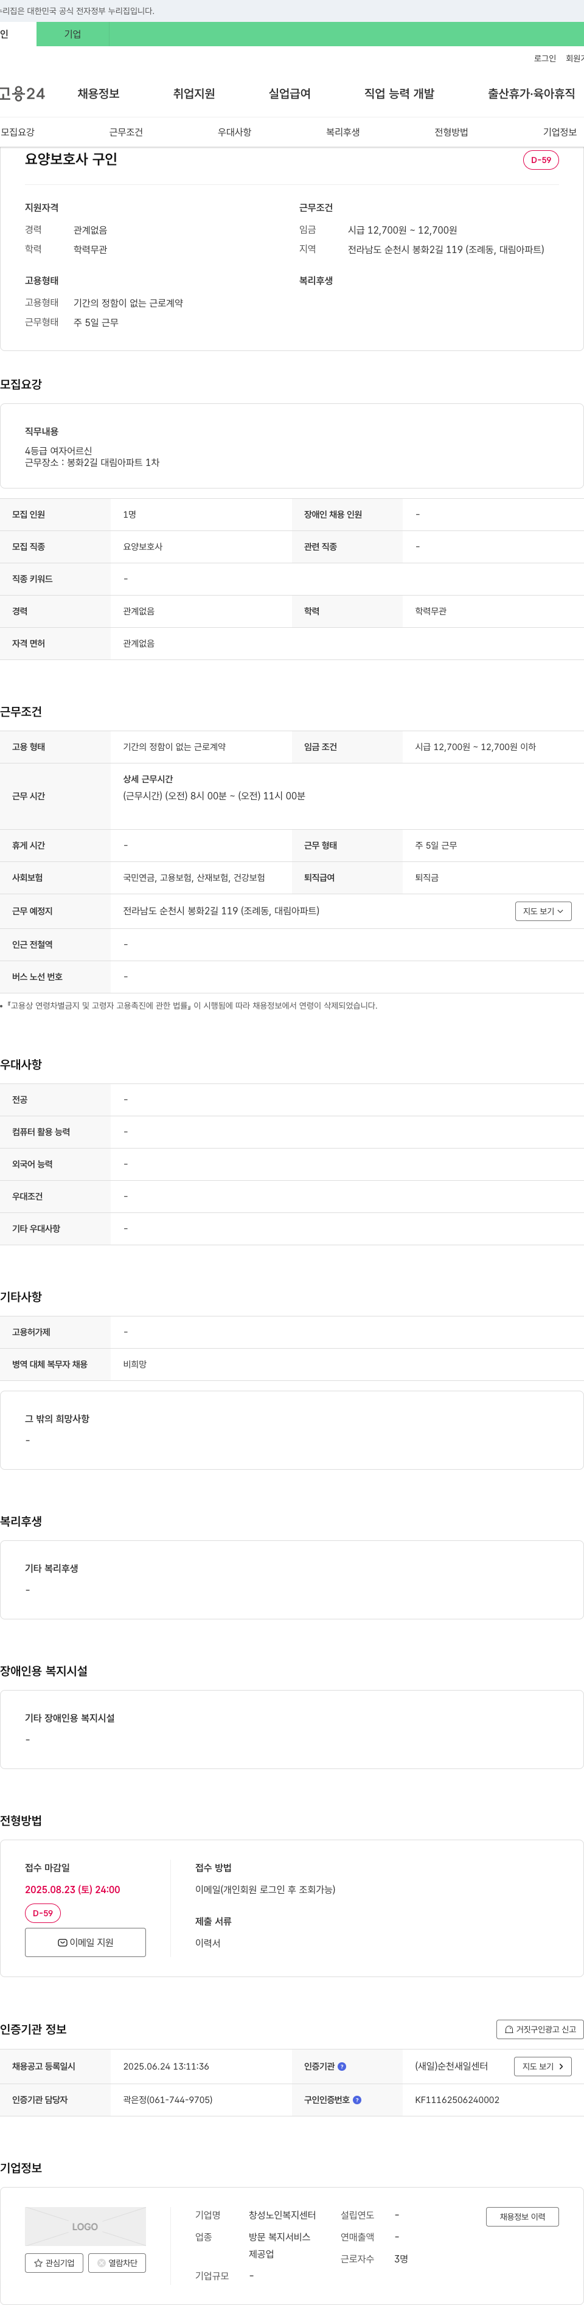Click the 4등급 여자어르신 job description
Screen dimensions: 584x2305
[x=58, y=451]
